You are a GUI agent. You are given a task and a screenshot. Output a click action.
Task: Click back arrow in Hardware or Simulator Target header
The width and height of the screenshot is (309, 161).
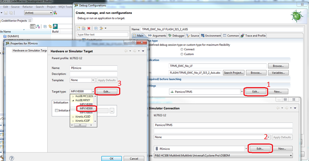(126, 51)
